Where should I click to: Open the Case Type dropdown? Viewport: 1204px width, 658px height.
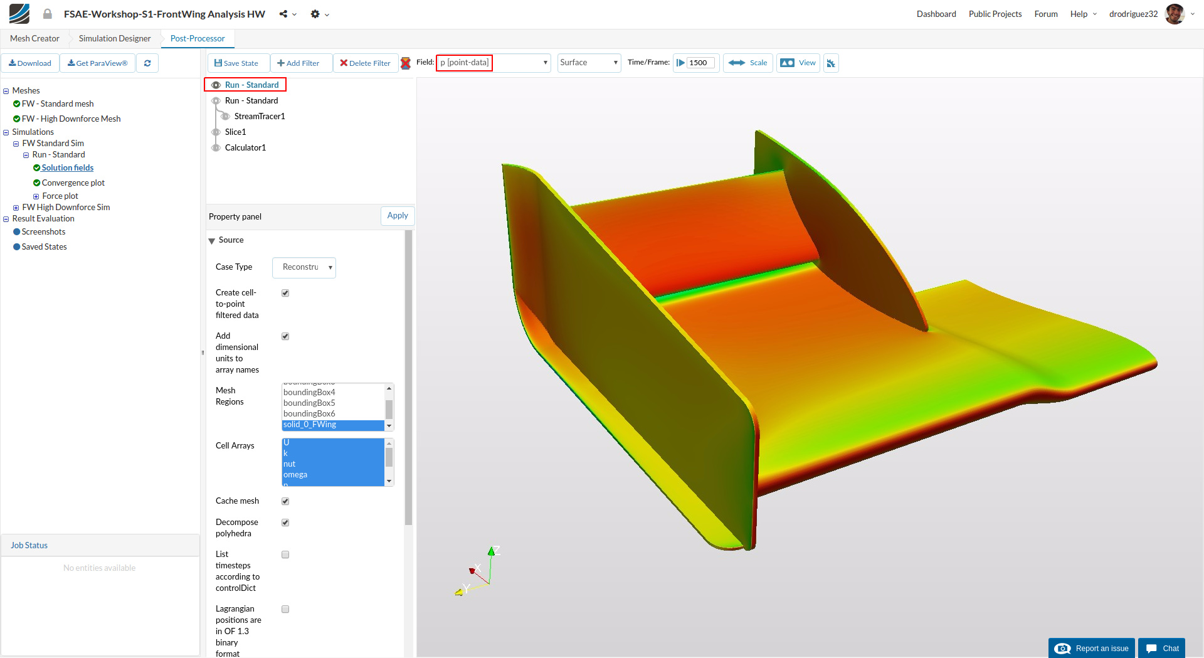tap(304, 268)
